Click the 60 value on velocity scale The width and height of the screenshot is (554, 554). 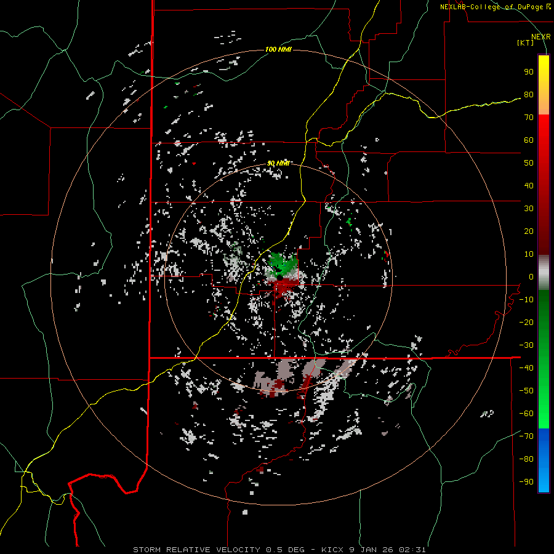click(x=529, y=140)
